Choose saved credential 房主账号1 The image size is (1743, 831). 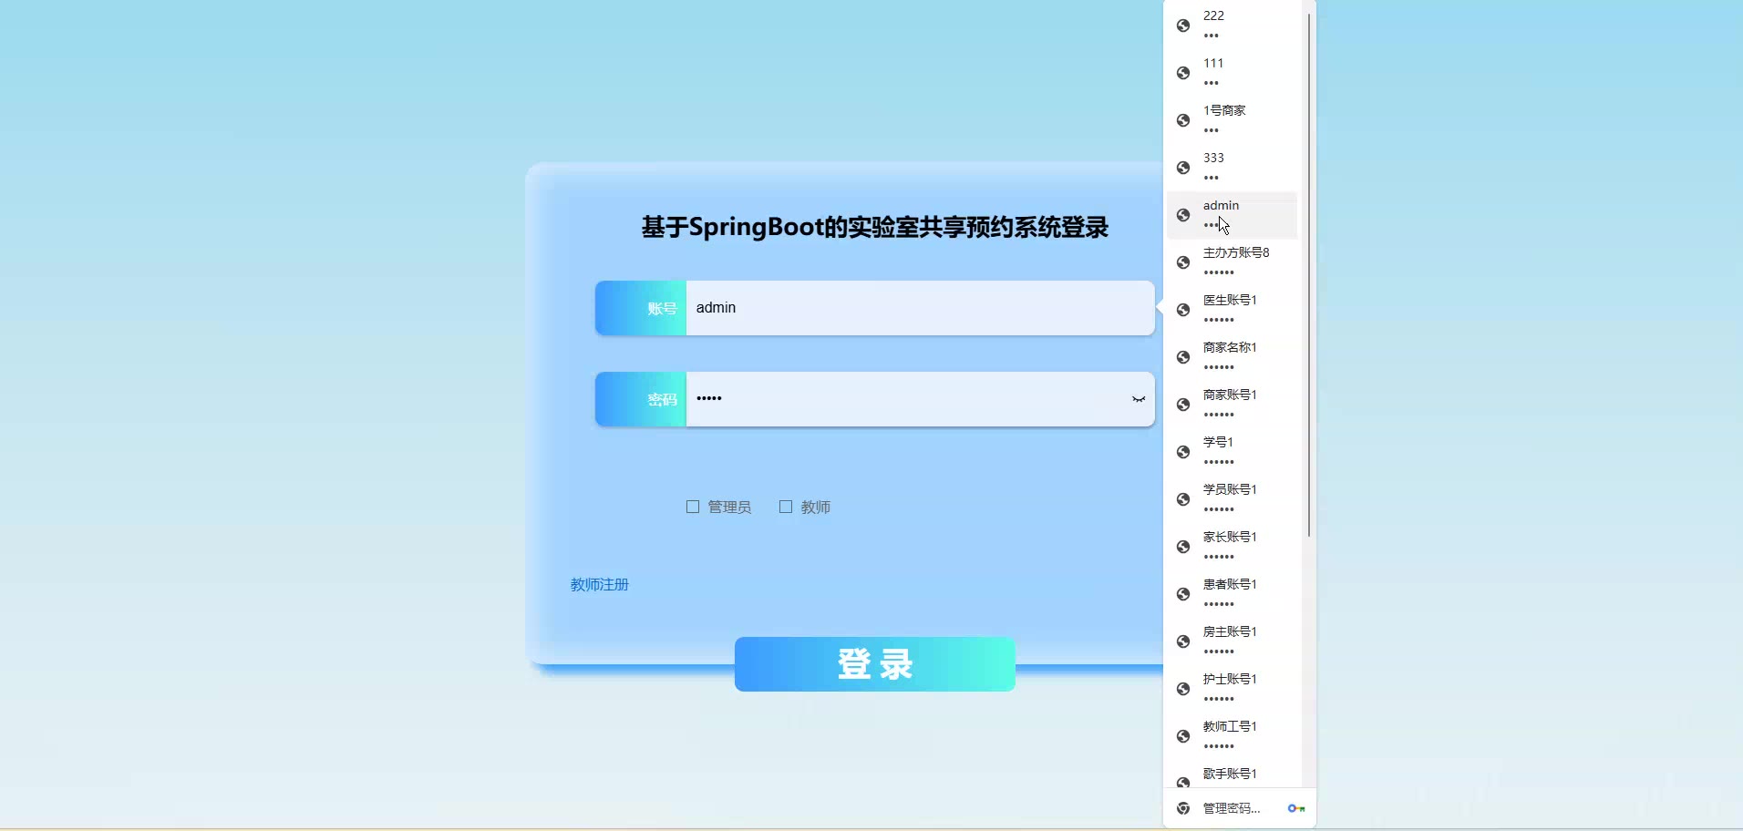click(1232, 641)
